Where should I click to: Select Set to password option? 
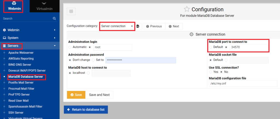click(93, 60)
